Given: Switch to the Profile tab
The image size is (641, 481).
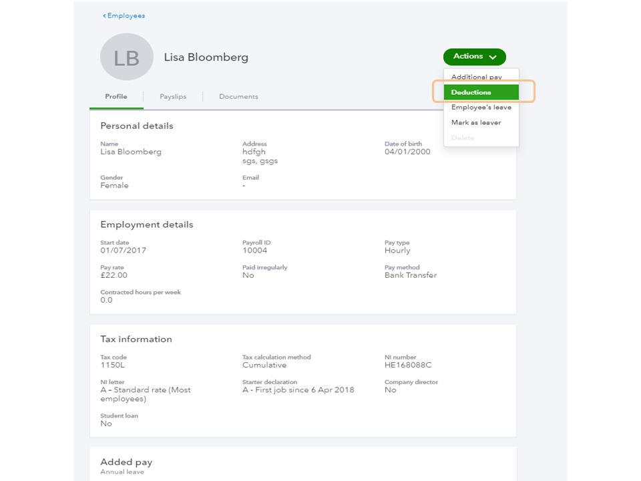Looking at the screenshot, I should pyautogui.click(x=116, y=97).
